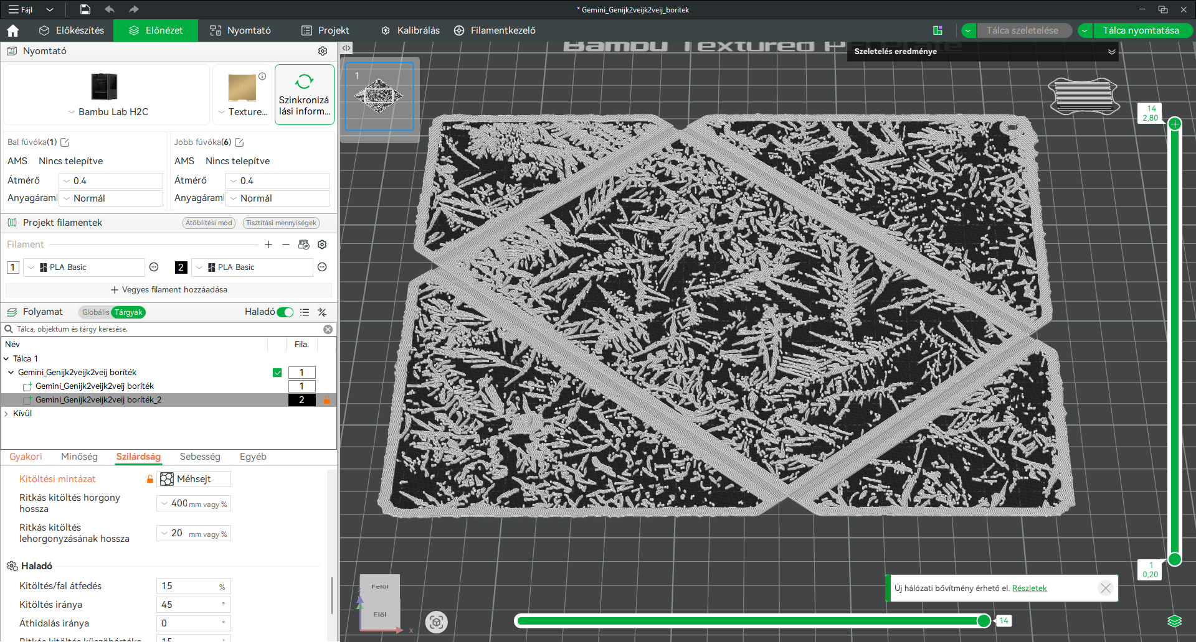Open the Kitöltési mintázat Méhsejt dropdown
The image size is (1196, 642).
[194, 479]
